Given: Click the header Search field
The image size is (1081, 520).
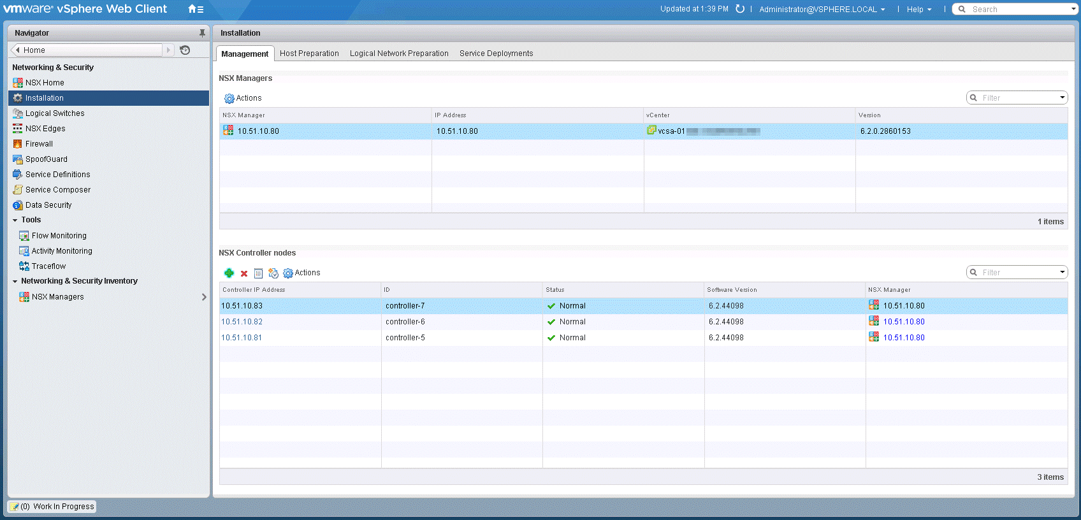Looking at the screenshot, I should [1017, 10].
